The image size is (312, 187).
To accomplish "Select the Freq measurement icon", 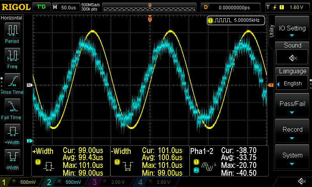I will (x=12, y=56).
